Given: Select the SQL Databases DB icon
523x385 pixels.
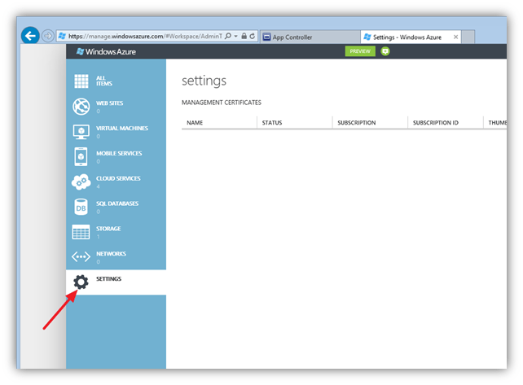Looking at the screenshot, I should coord(81,207).
